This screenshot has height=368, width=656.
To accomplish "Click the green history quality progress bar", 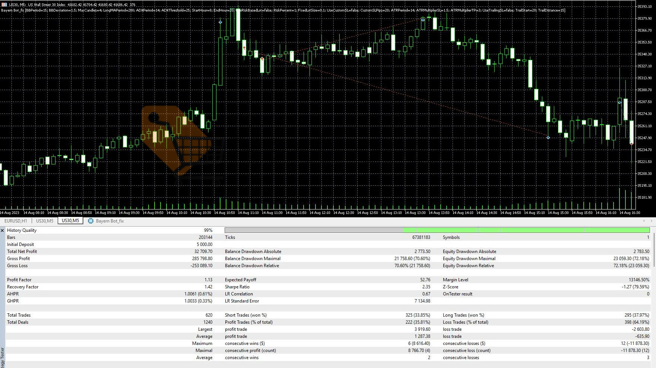I will click(525, 230).
